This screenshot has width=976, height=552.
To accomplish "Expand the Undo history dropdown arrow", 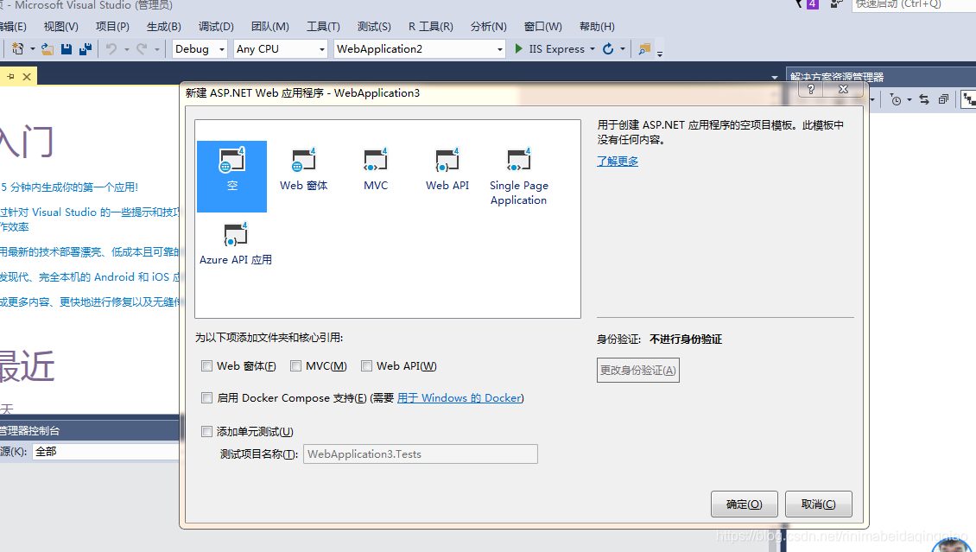I will [x=126, y=49].
